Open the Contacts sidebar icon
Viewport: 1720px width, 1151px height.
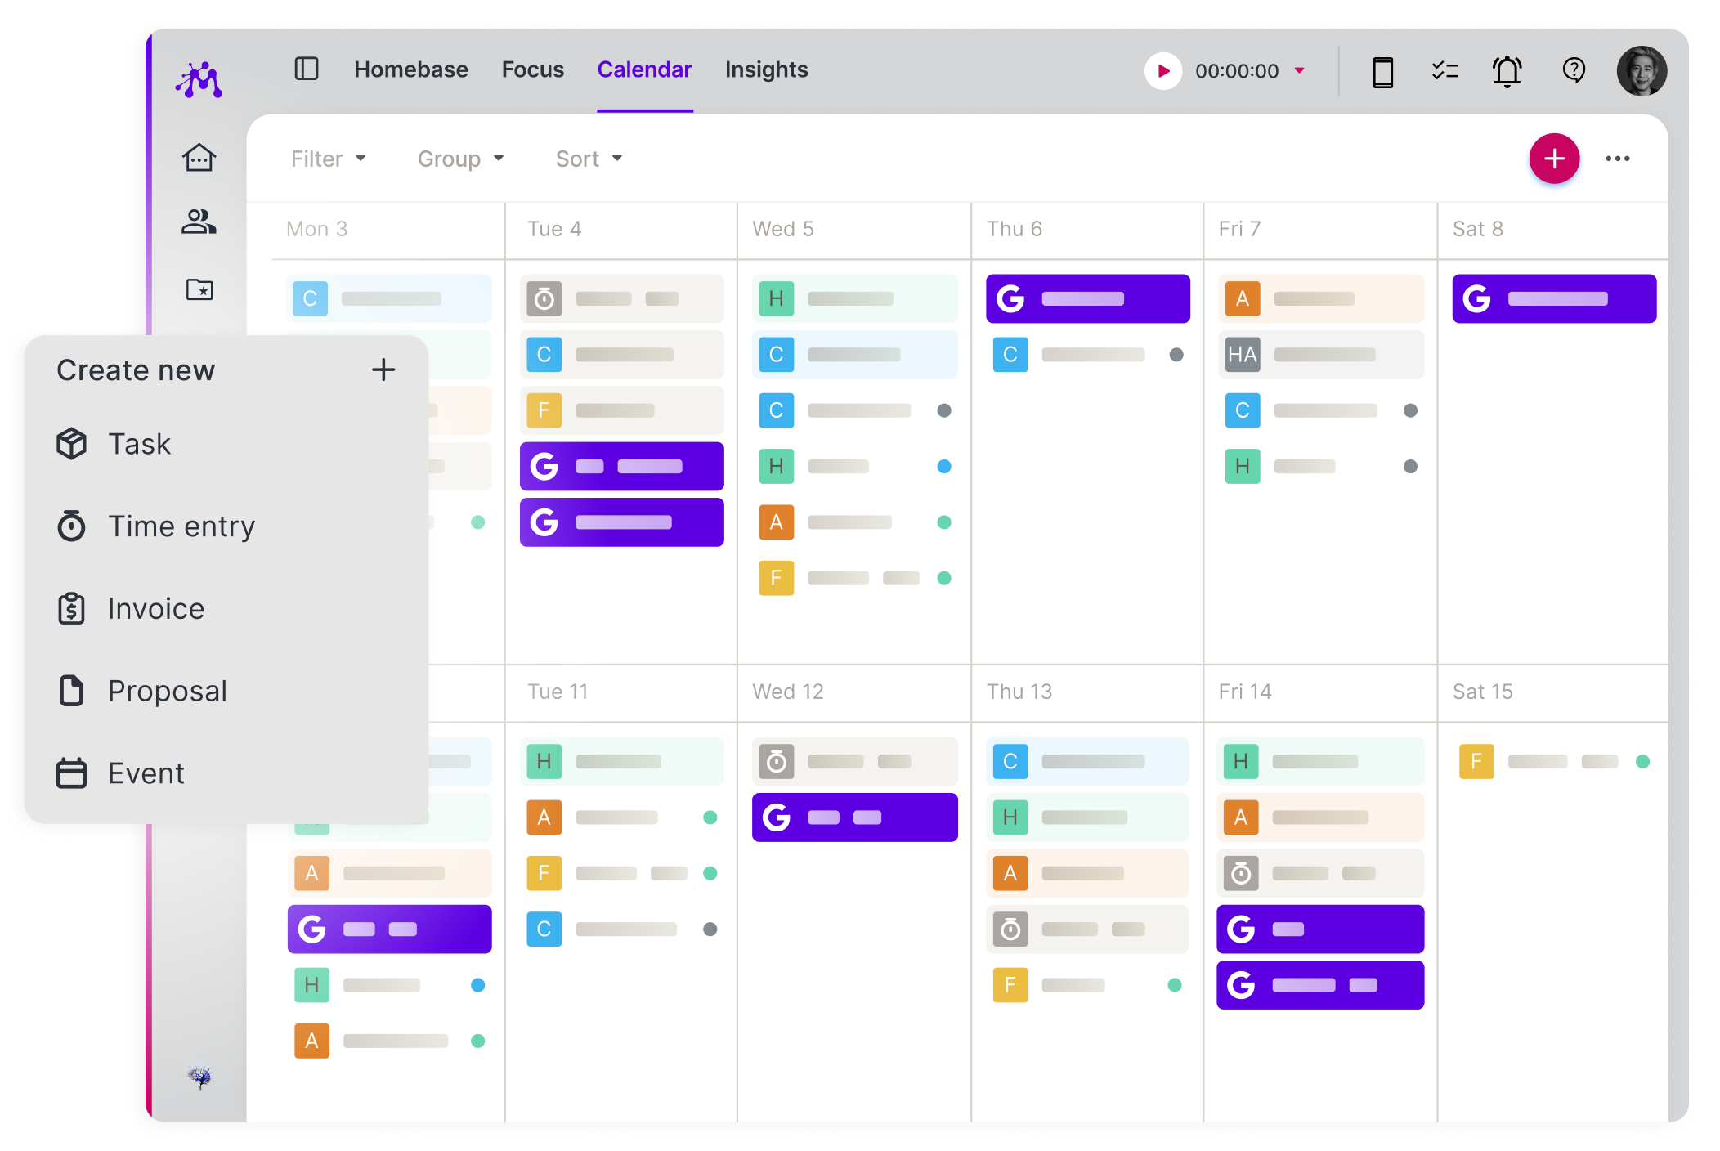click(x=199, y=222)
